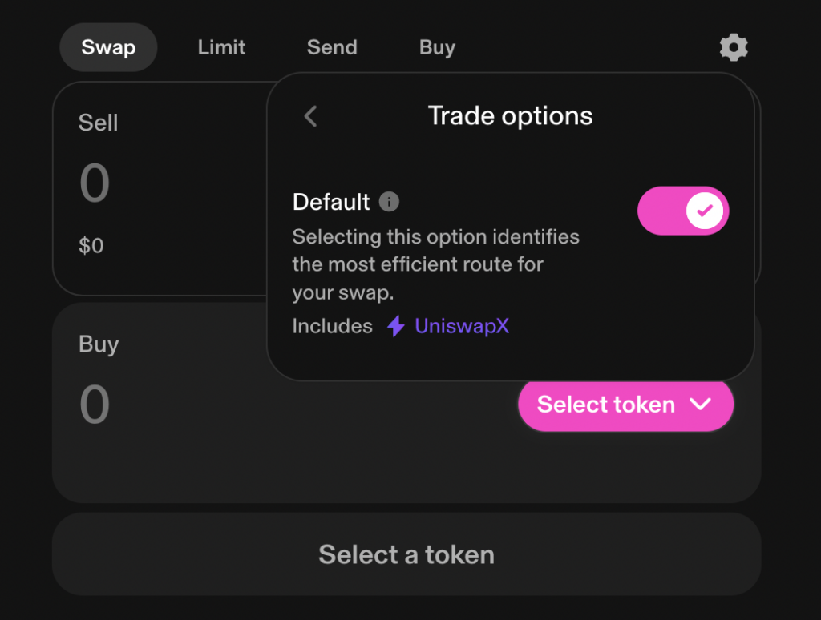Click the info icon next to Default
The height and width of the screenshot is (620, 821).
pos(390,202)
